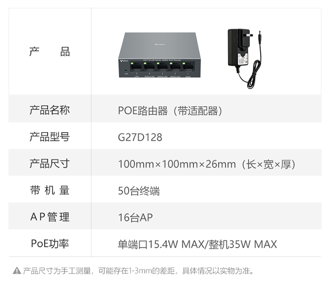Click the WAN port 1 on router
The image size is (330, 302).
click(x=188, y=67)
